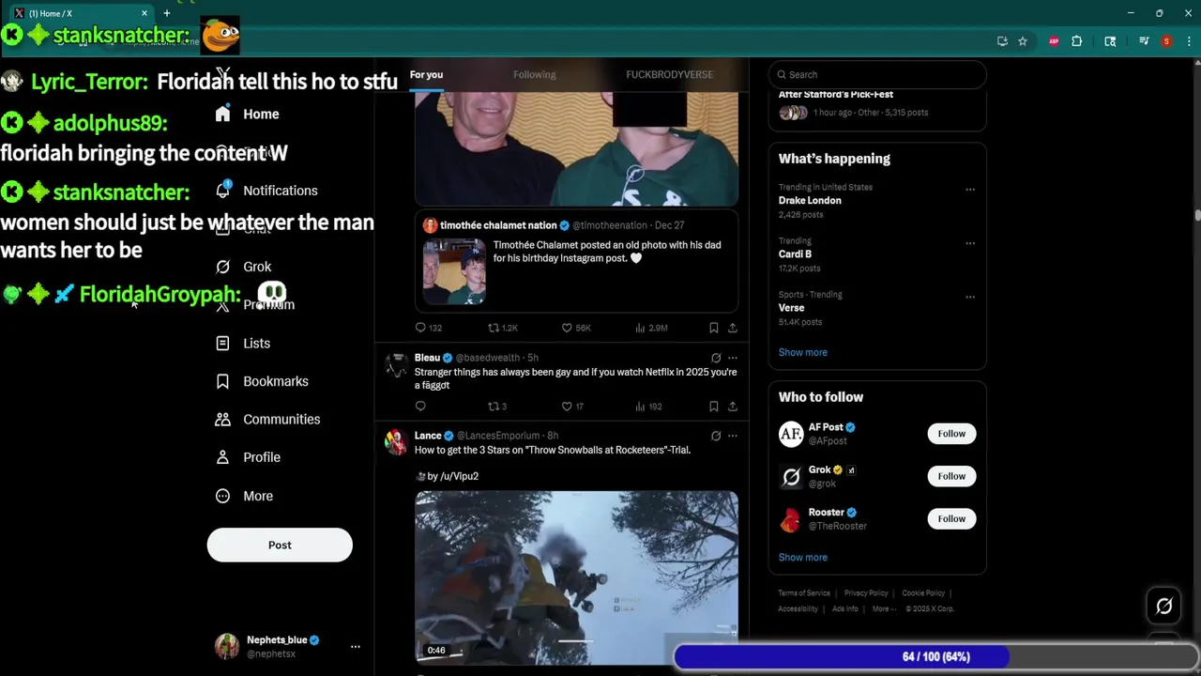Image resolution: width=1201 pixels, height=676 pixels.
Task: Switch to the FUCKBRODYVERSE tab
Action: [x=669, y=74]
